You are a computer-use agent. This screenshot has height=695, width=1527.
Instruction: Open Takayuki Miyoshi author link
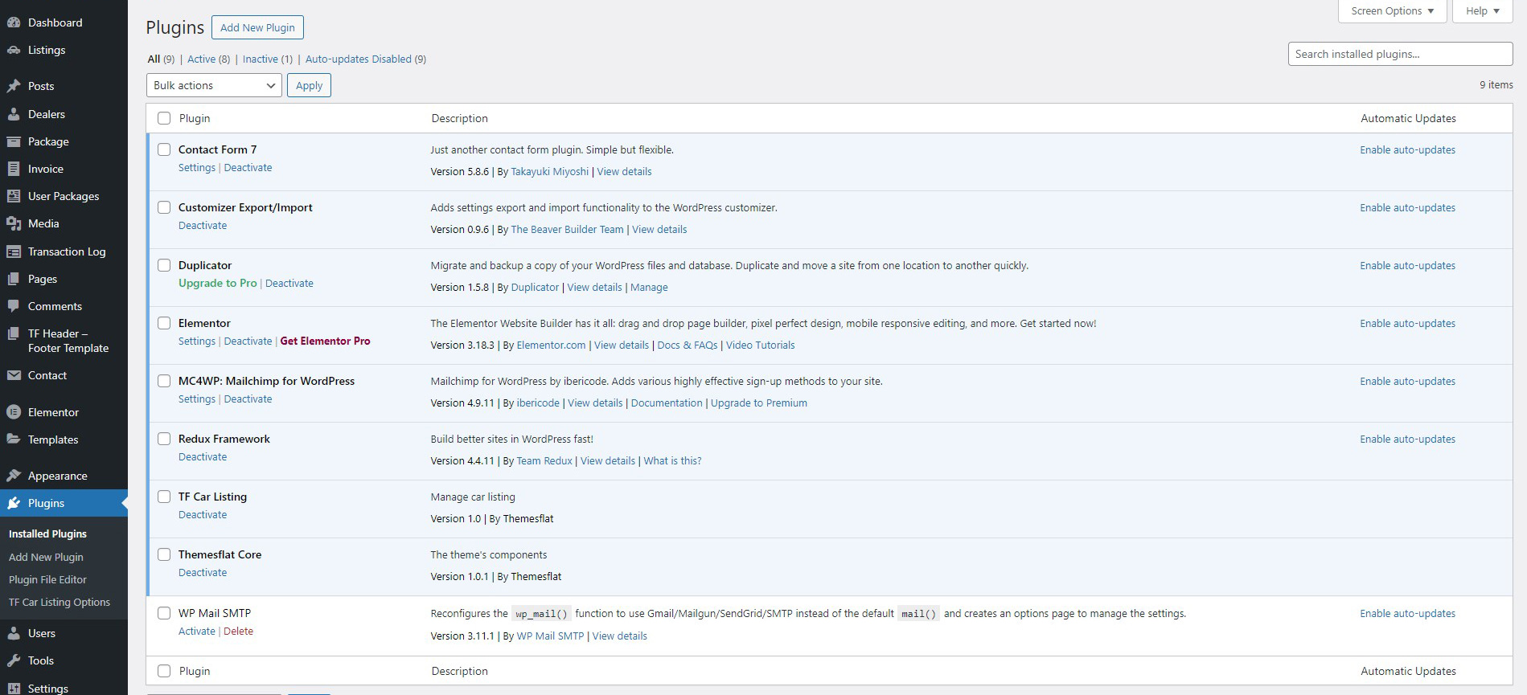click(x=550, y=172)
